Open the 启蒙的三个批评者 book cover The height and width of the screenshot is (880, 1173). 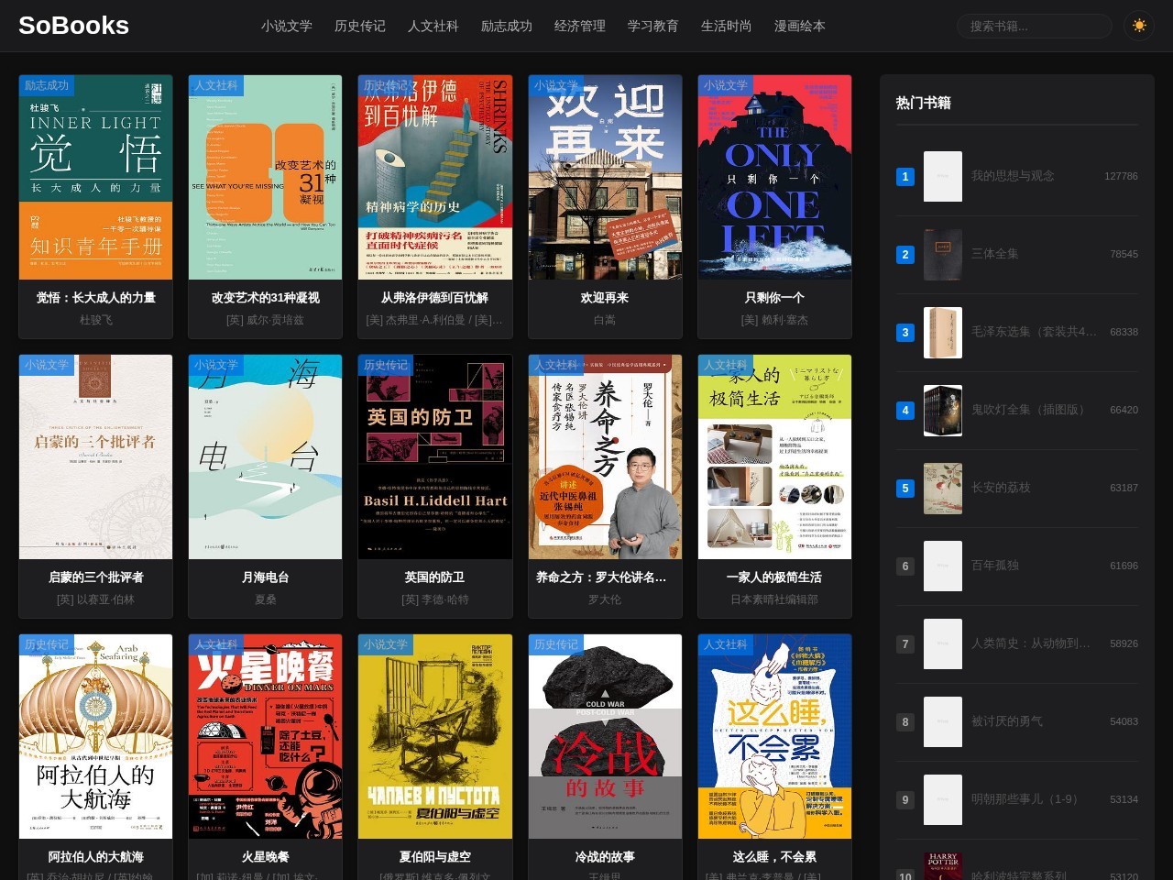[x=96, y=456]
